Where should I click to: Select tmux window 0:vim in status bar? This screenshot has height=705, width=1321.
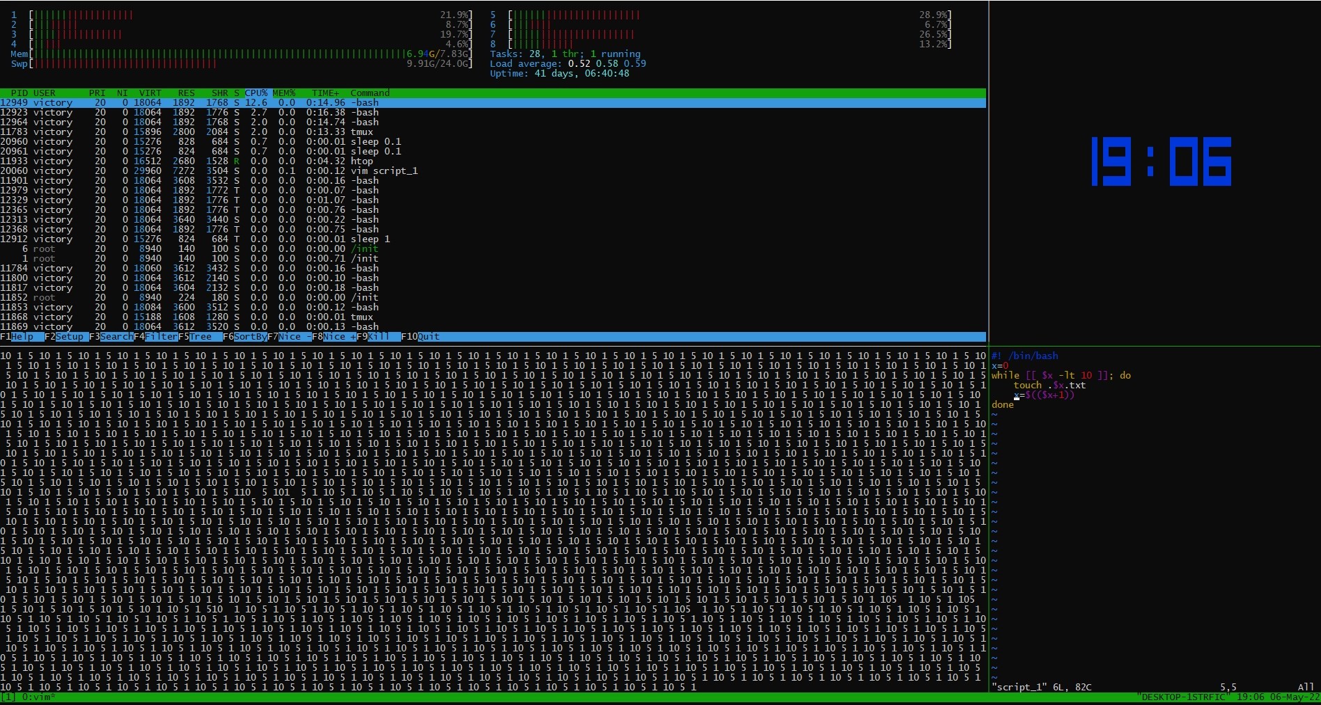click(37, 697)
